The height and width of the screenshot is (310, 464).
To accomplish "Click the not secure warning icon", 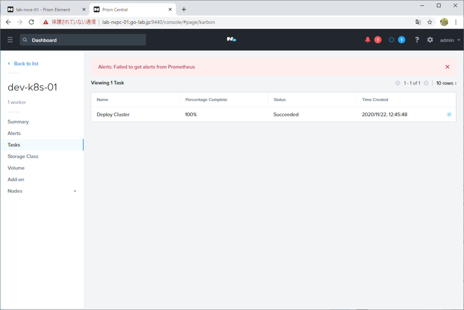I will (46, 22).
